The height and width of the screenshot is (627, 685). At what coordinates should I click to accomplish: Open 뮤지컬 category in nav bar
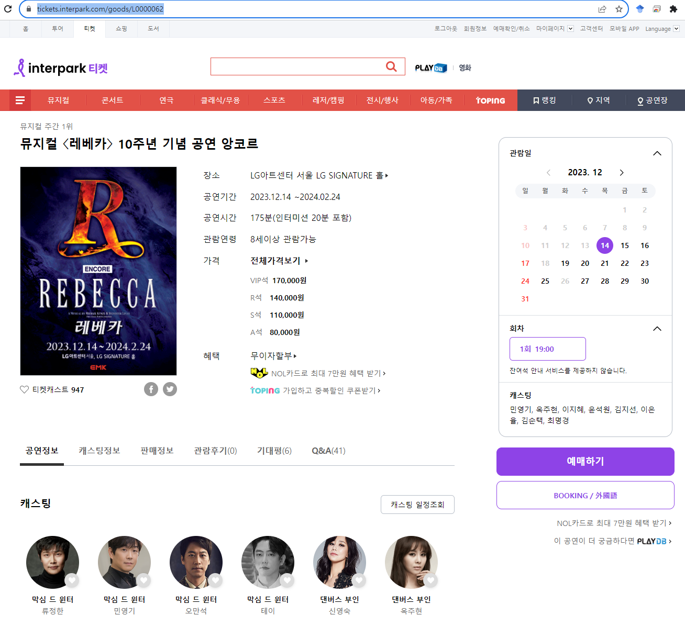click(x=58, y=100)
